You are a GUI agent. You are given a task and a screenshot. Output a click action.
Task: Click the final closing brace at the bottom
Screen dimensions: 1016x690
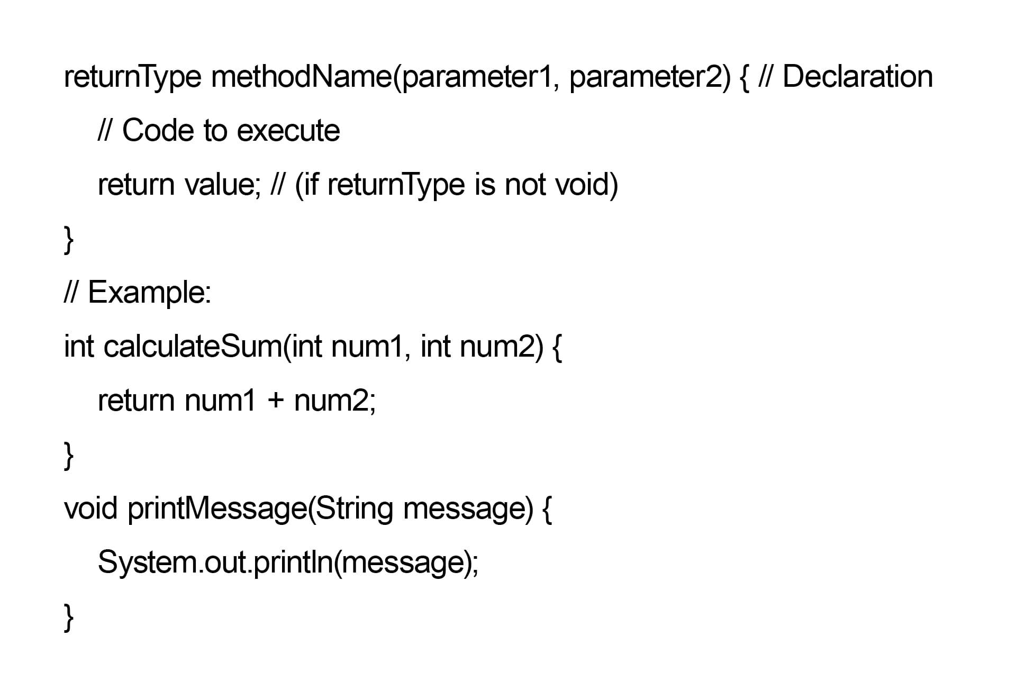68,617
